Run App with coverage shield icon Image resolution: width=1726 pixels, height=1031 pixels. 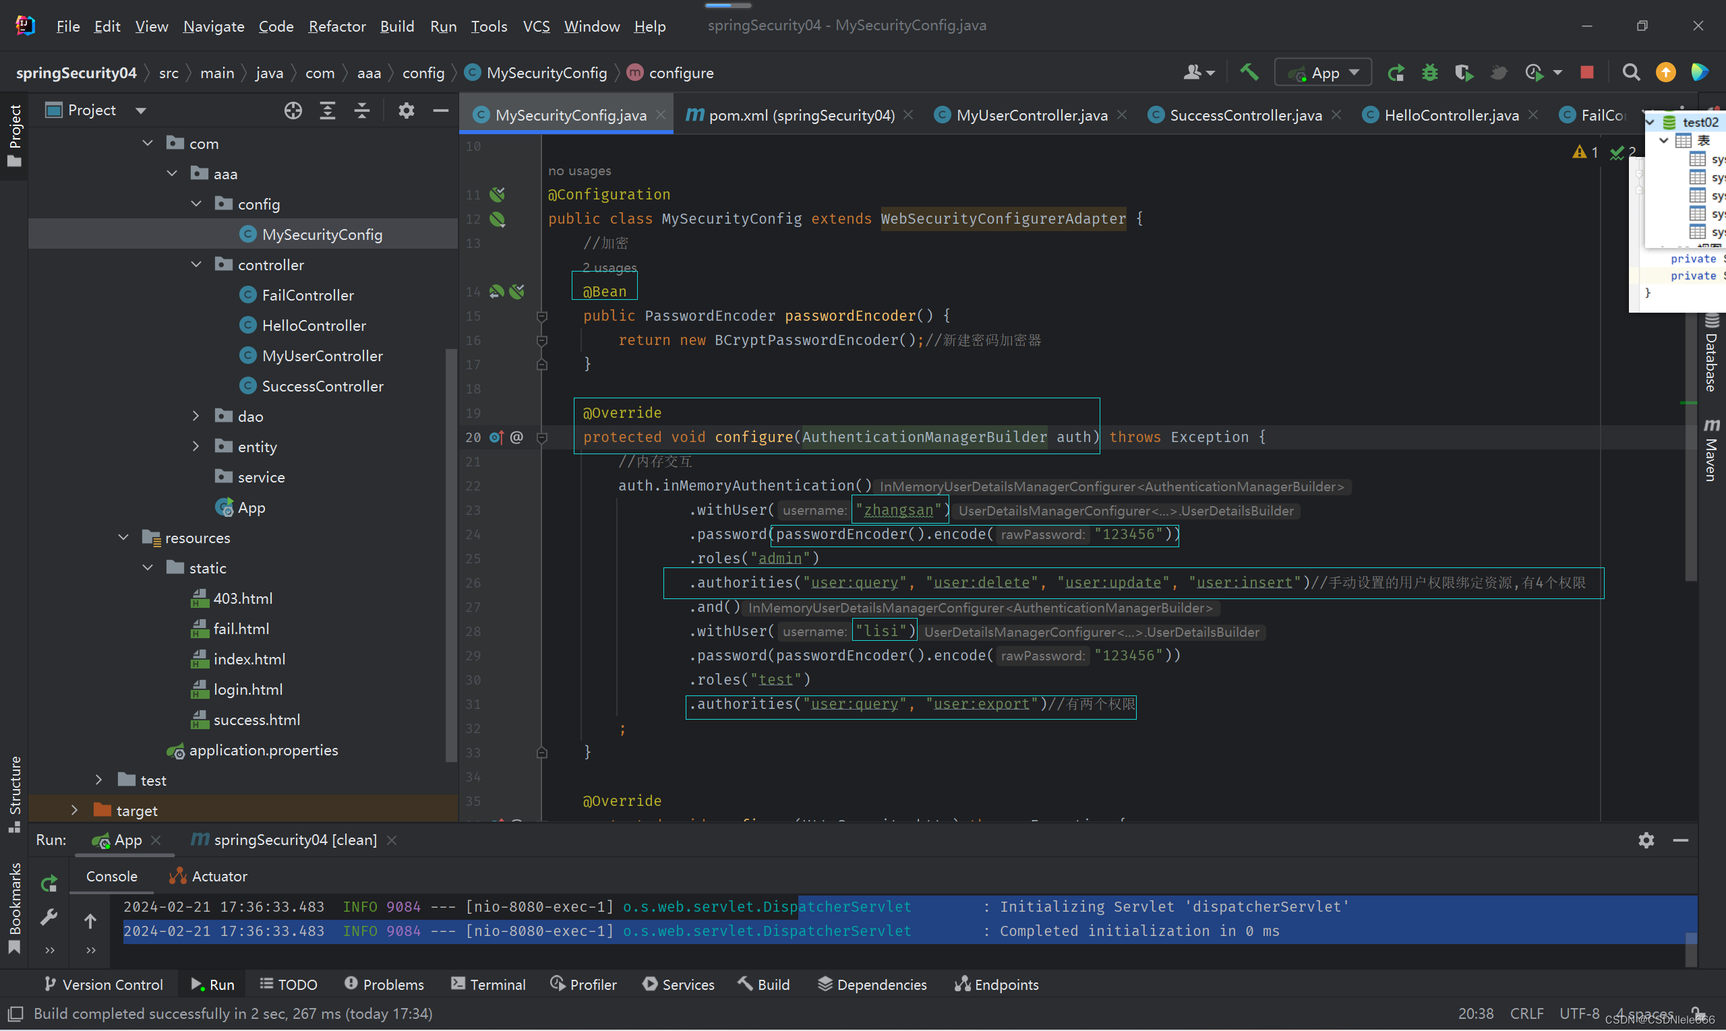tap(1464, 71)
